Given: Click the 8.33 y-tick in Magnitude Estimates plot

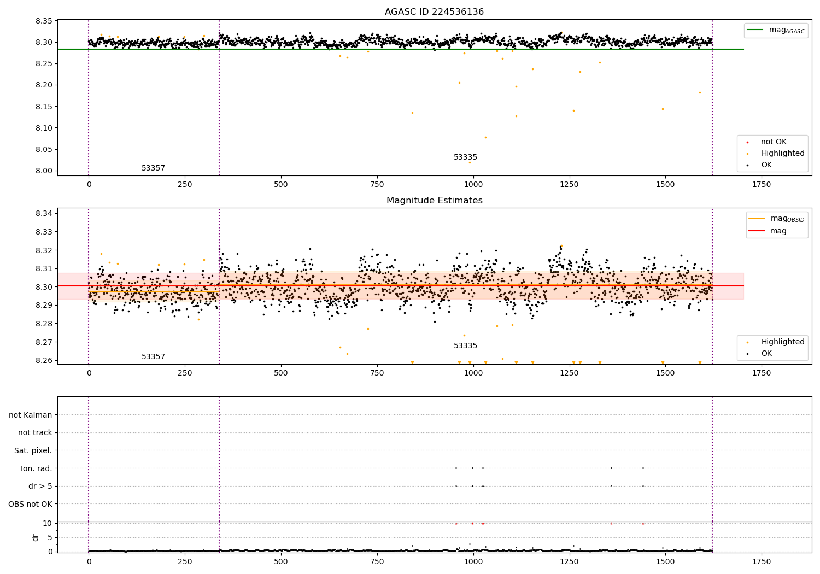Looking at the screenshot, I should click(44, 232).
